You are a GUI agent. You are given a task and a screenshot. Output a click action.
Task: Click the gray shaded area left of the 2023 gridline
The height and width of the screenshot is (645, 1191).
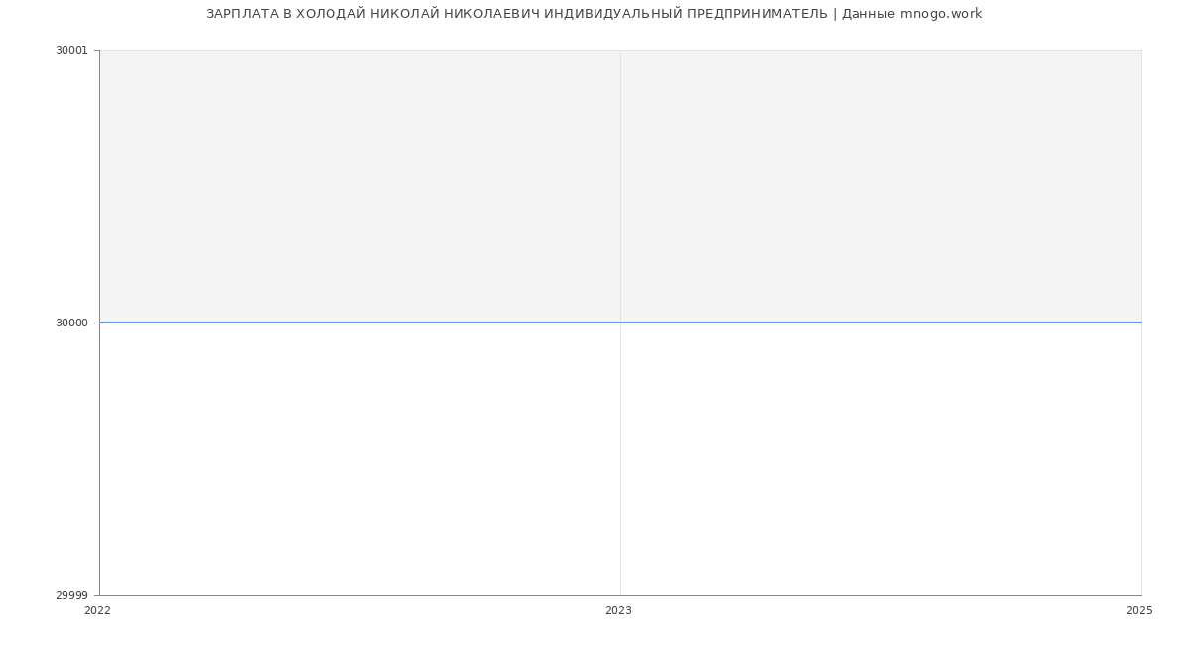coord(357,186)
